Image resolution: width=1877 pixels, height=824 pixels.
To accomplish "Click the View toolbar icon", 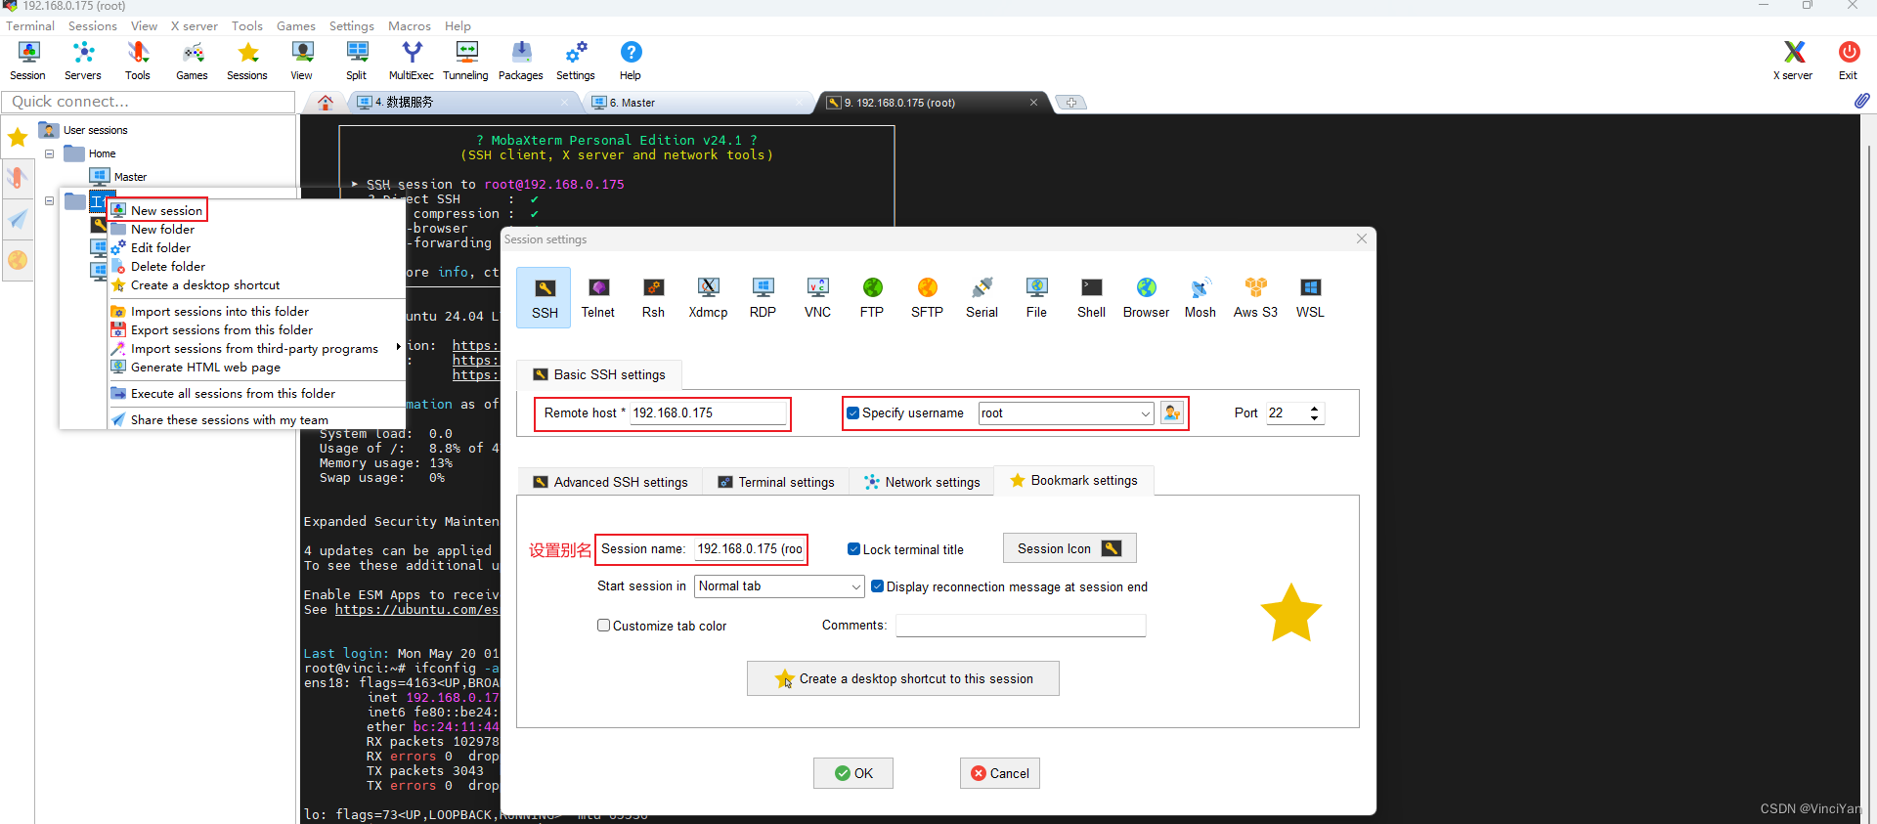I will click(302, 61).
